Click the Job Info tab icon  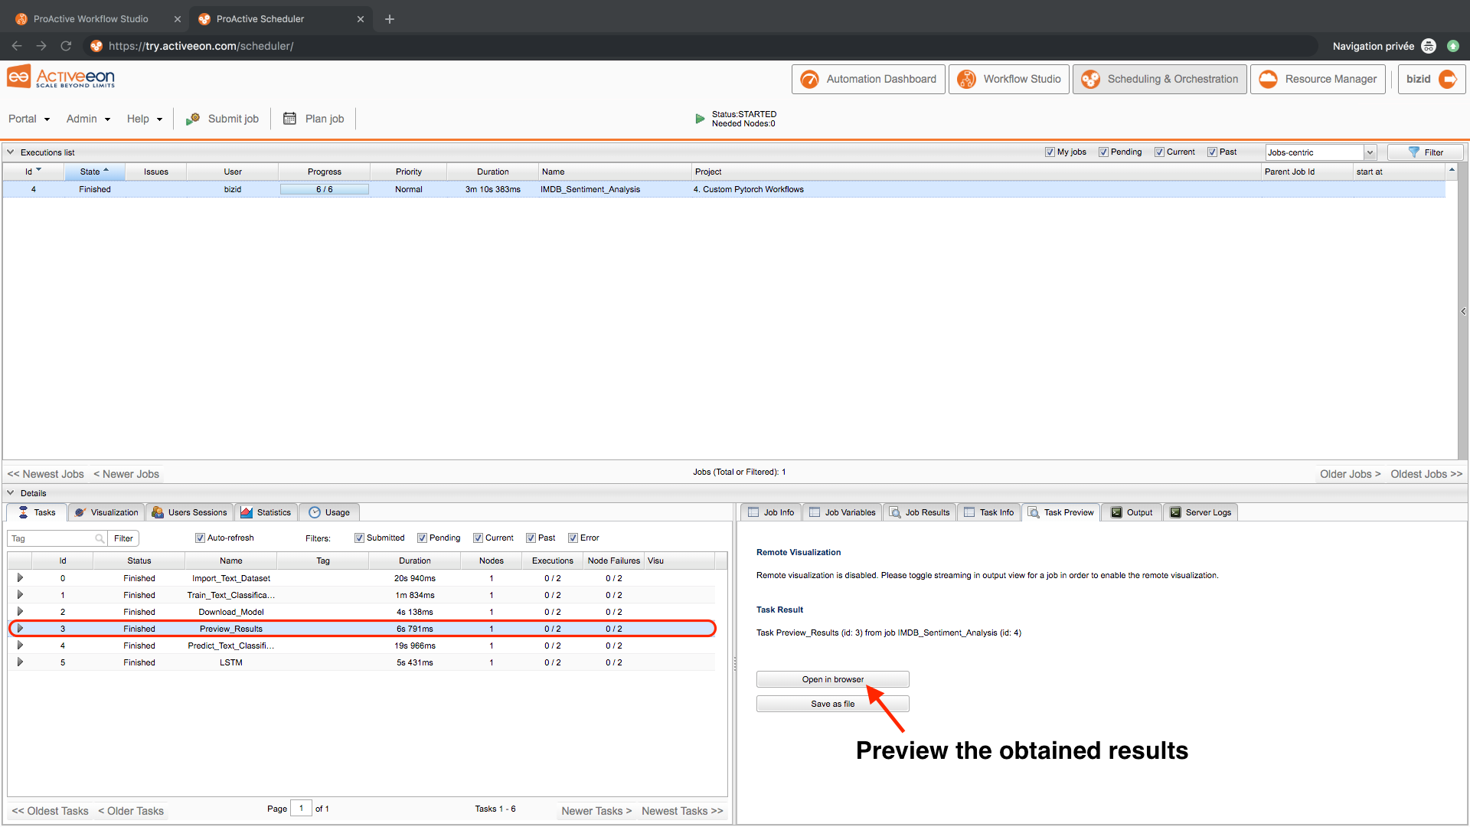(x=753, y=512)
